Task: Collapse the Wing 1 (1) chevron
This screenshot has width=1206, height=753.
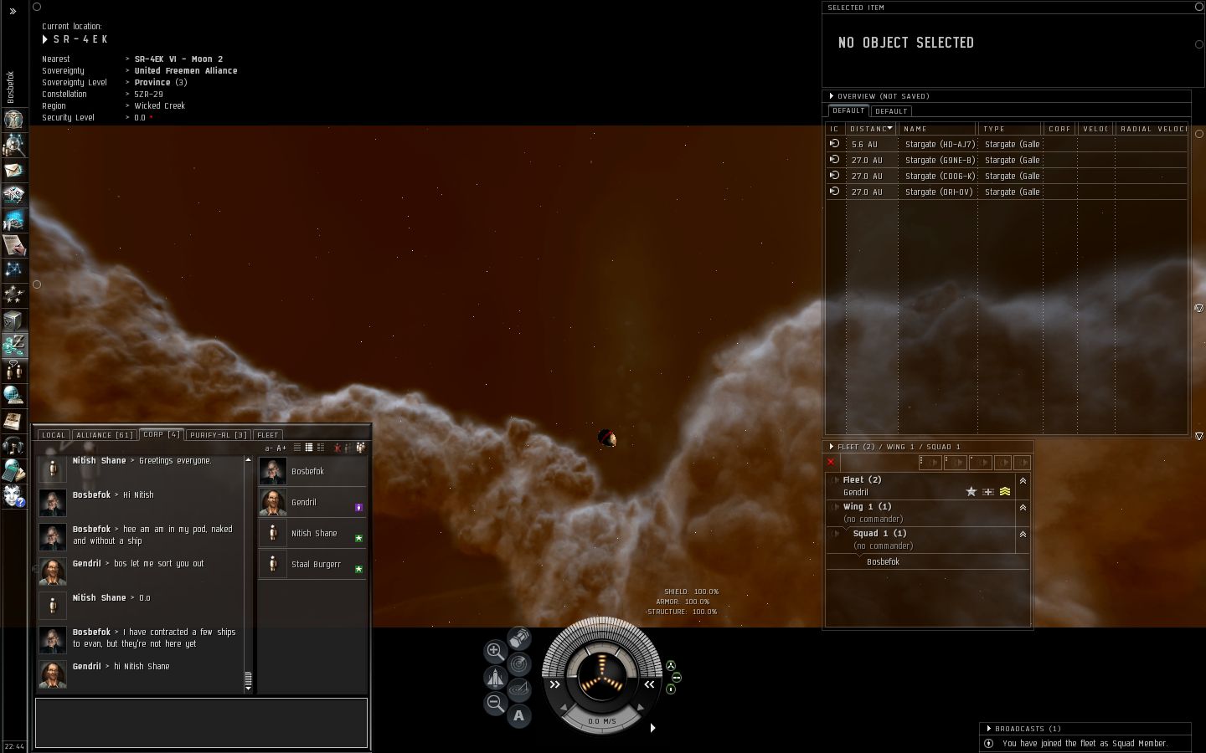Action: (x=1023, y=508)
